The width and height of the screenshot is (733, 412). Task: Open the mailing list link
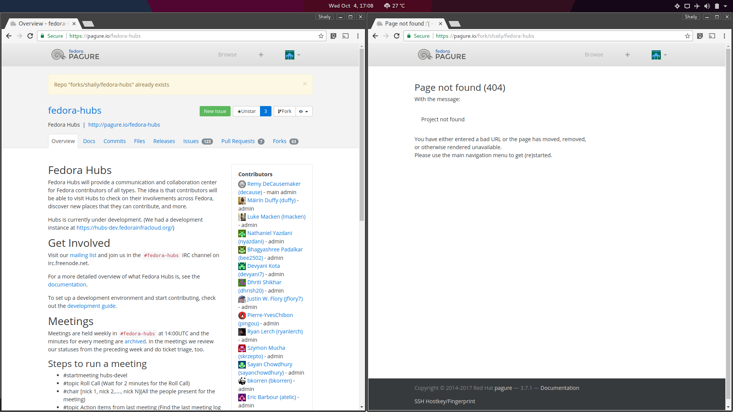click(x=83, y=255)
